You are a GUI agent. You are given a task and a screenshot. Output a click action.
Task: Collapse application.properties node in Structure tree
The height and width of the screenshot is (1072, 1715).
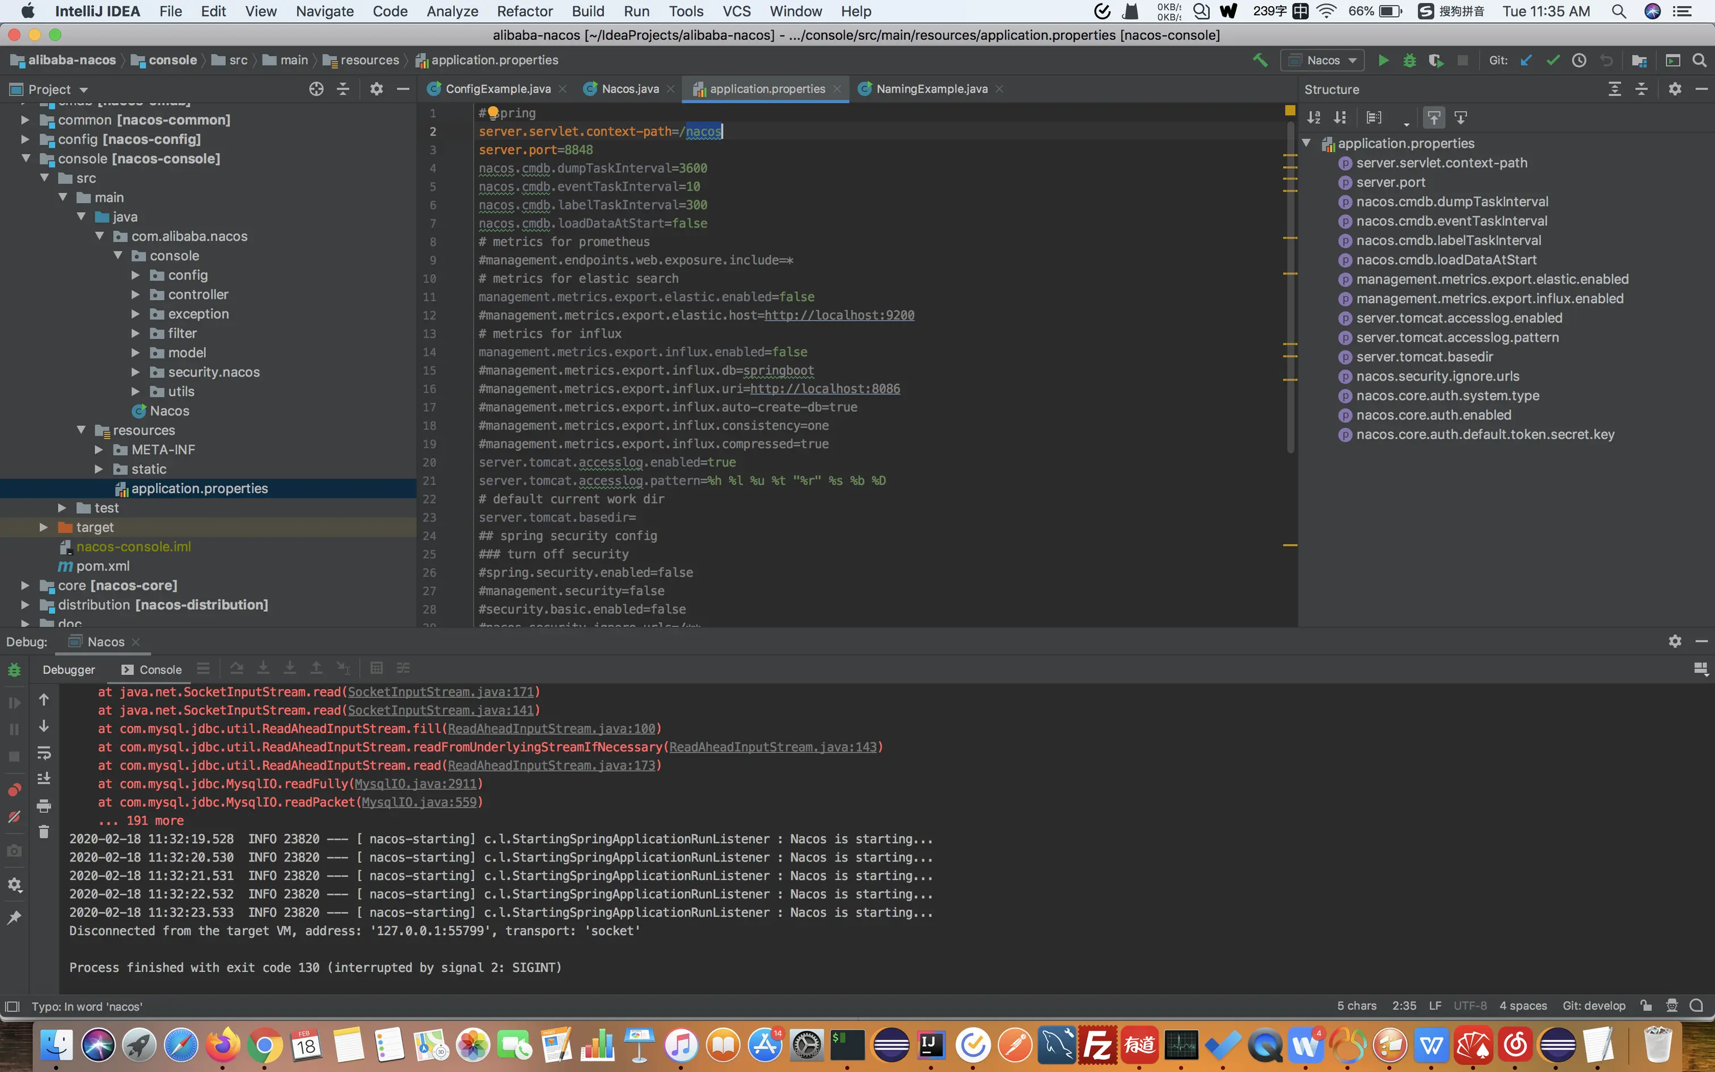1306,143
